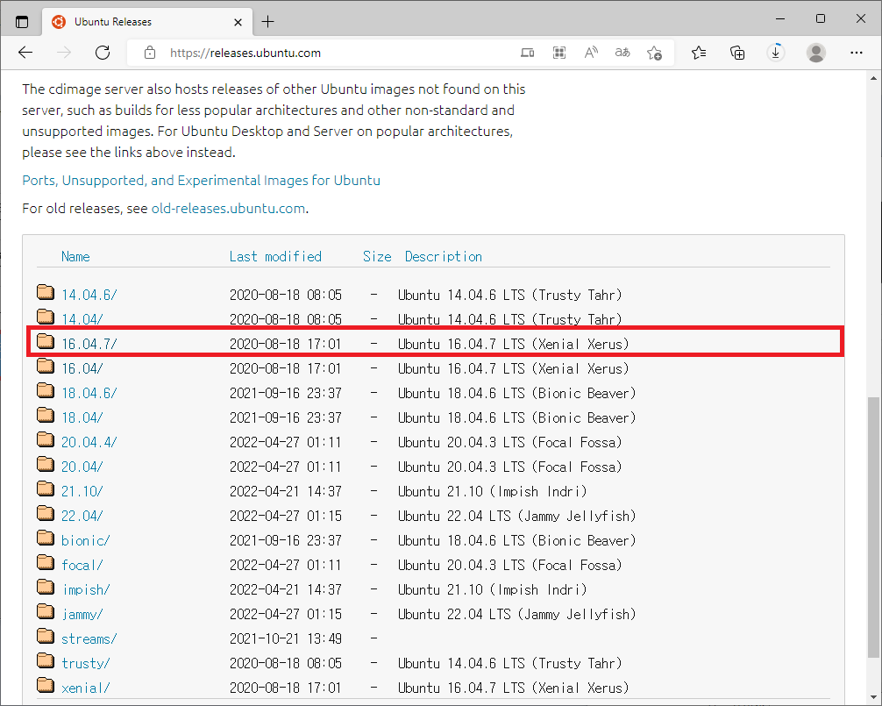The width and height of the screenshot is (882, 706).
Task: Show the Downloads panel
Action: click(x=776, y=53)
